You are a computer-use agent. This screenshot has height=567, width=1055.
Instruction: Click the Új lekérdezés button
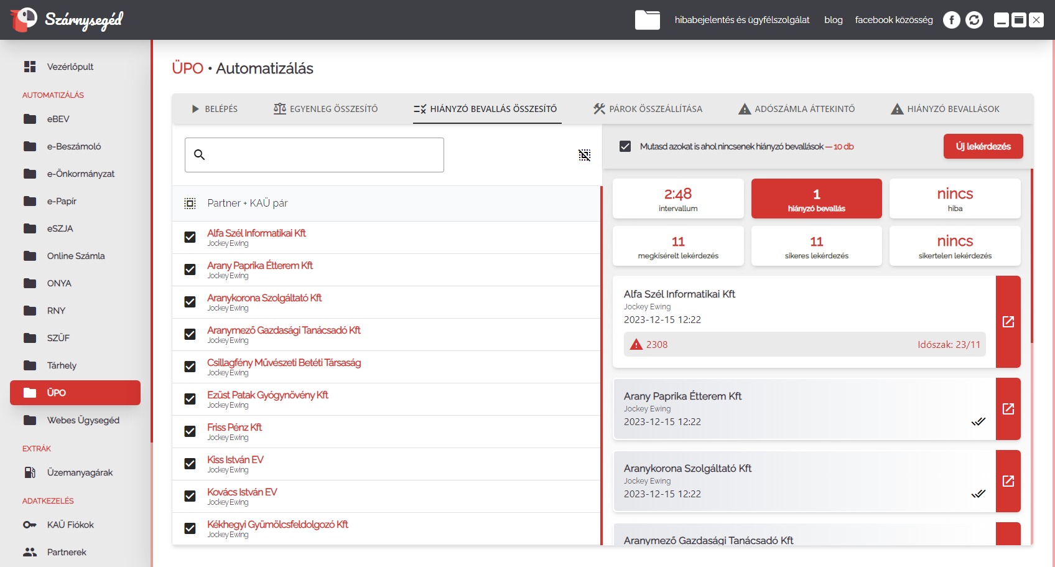pos(983,146)
